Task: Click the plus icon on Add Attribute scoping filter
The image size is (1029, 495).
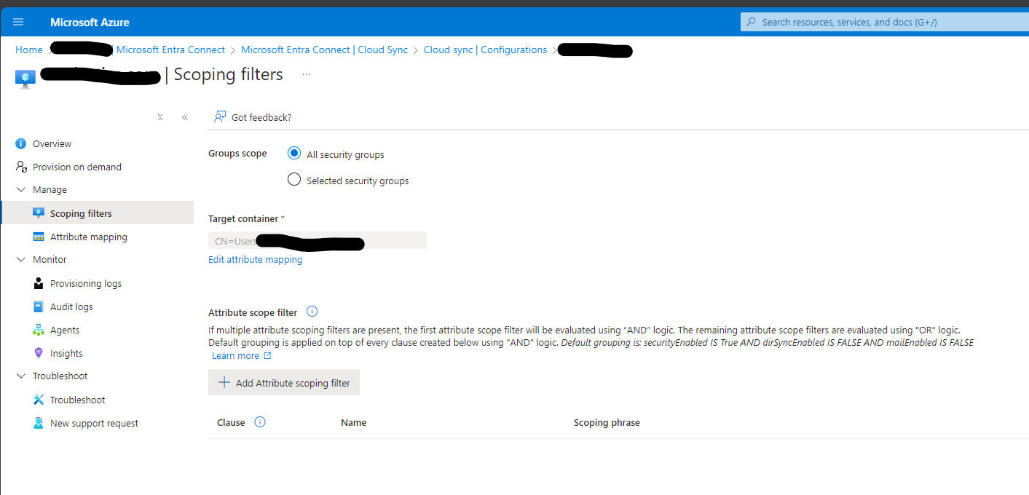Action: click(224, 383)
